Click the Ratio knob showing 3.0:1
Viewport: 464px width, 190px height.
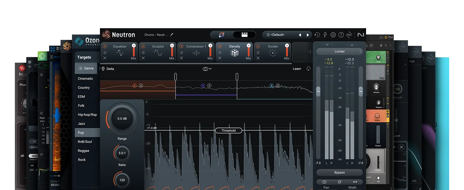coord(122,153)
